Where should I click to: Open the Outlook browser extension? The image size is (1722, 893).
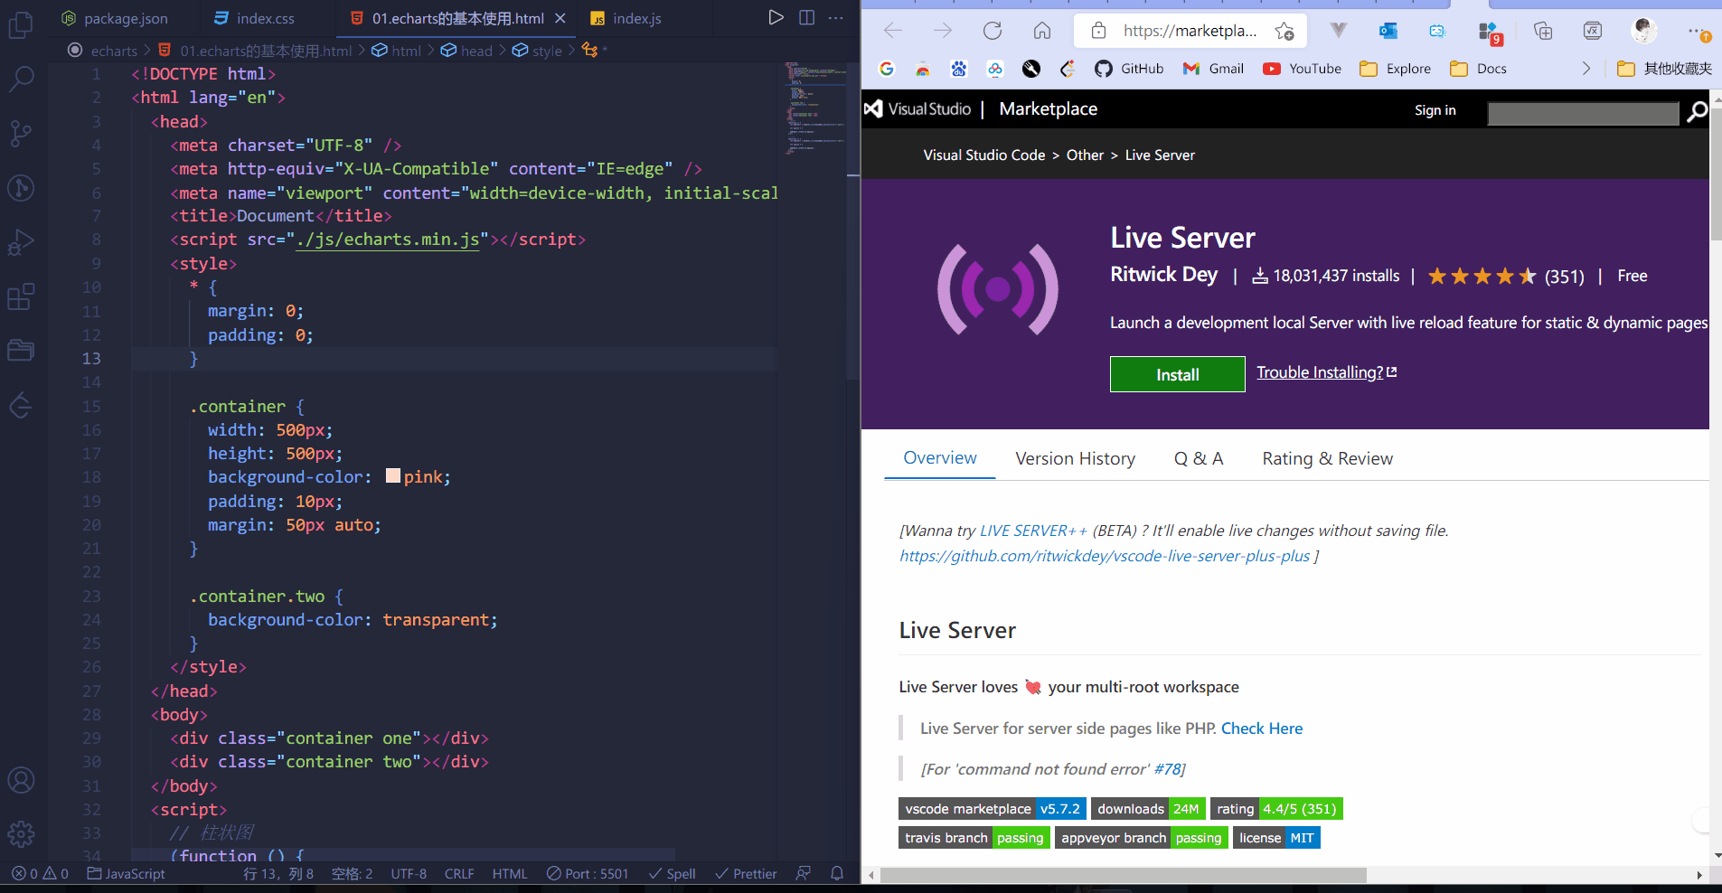1388,31
